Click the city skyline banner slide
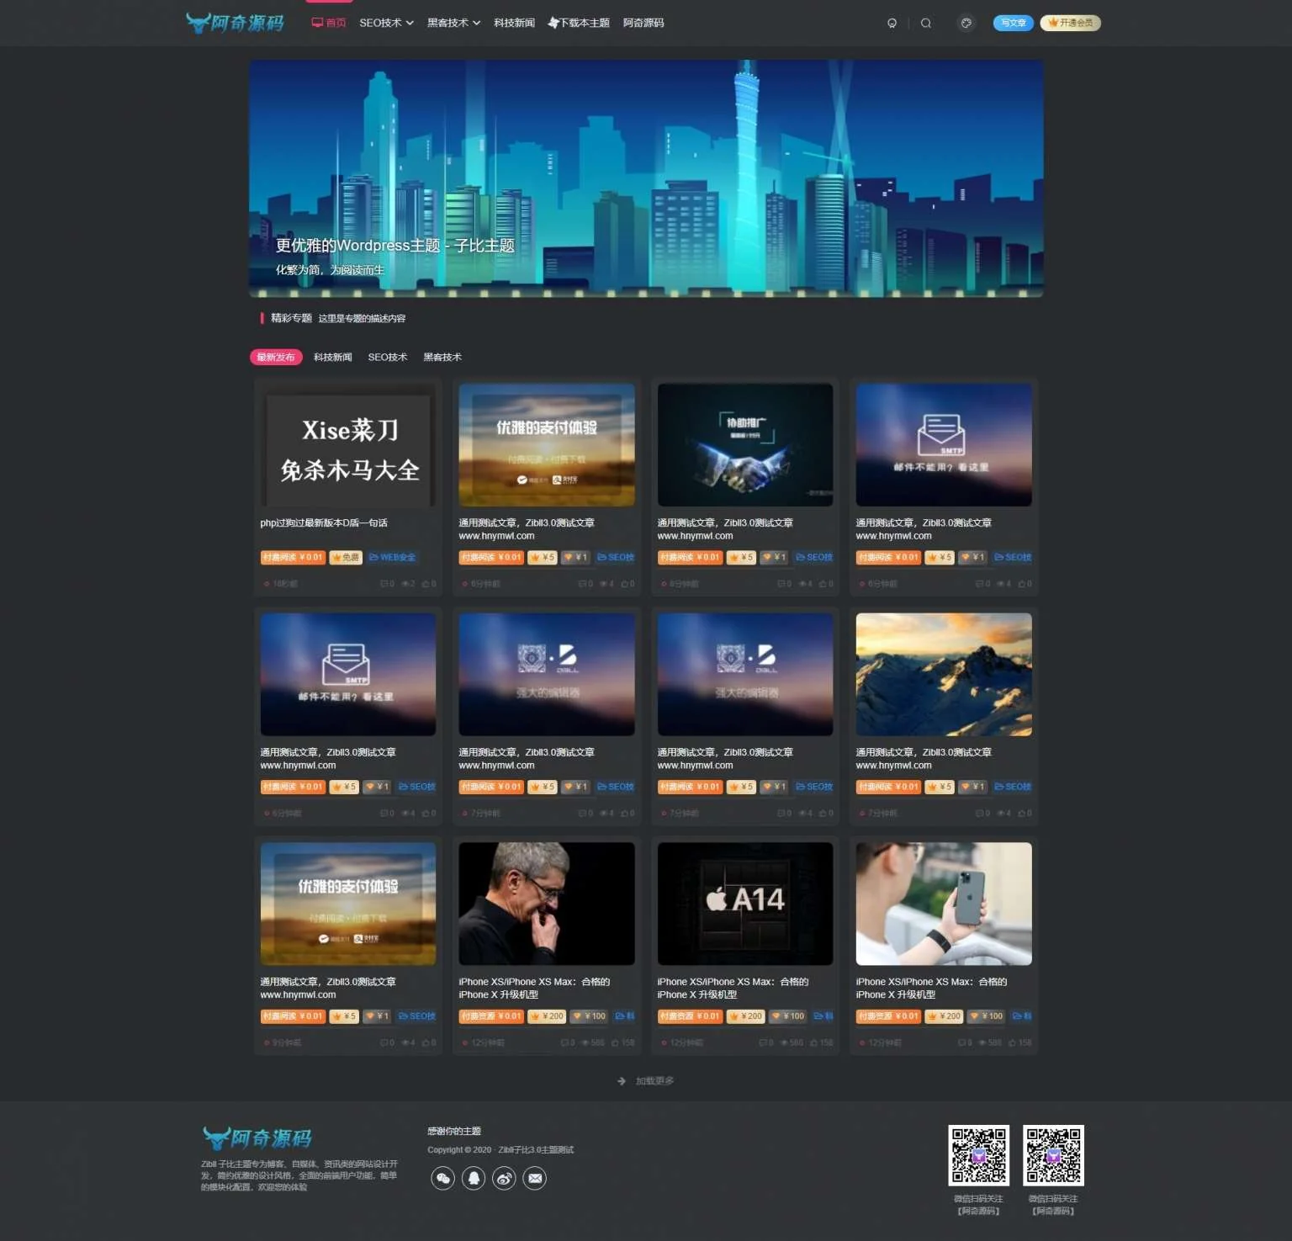1292x1241 pixels. 646,178
